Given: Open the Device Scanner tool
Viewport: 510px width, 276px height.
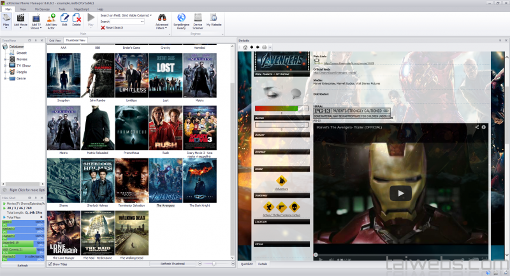Looking at the screenshot, I should [x=198, y=18].
